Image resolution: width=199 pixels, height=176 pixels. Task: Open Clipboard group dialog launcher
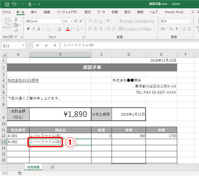point(21,37)
